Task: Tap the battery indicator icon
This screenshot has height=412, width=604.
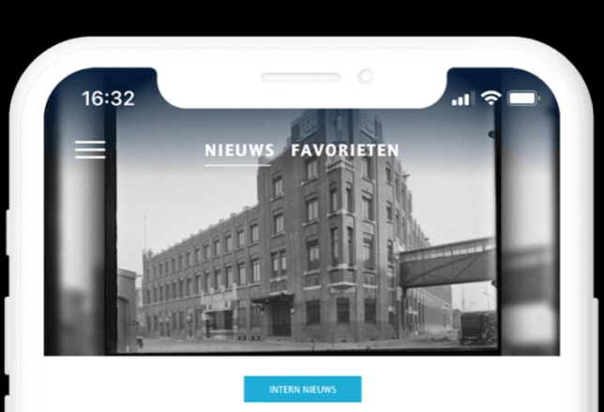Action: 523,98
